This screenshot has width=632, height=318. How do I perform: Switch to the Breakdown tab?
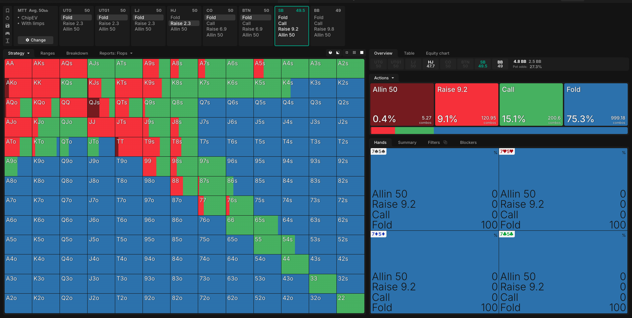click(x=77, y=53)
